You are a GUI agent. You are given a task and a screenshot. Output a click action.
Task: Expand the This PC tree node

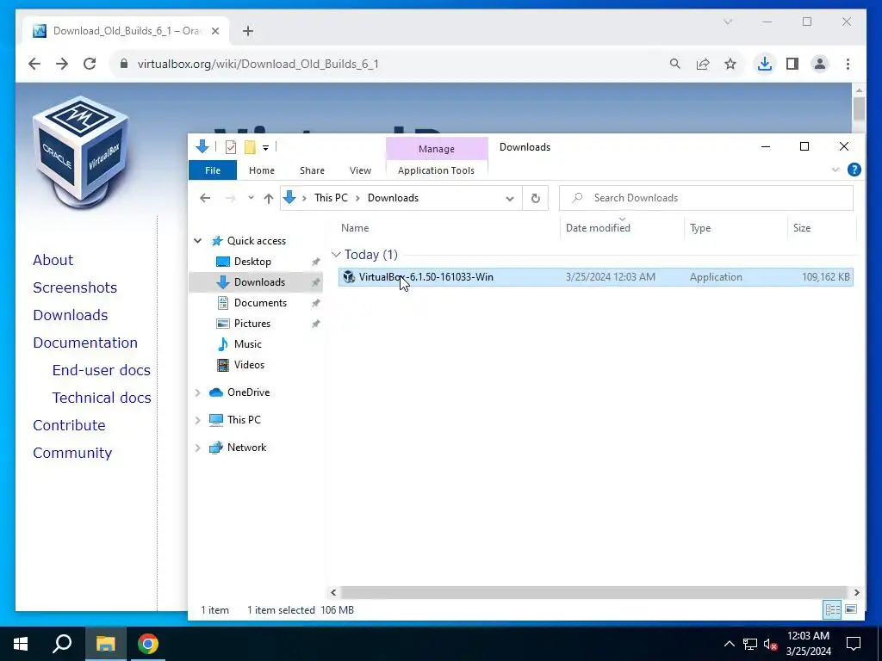pos(198,420)
